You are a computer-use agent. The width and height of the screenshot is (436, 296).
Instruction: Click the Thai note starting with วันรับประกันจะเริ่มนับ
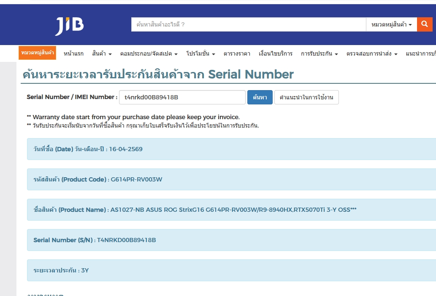[x=143, y=125]
